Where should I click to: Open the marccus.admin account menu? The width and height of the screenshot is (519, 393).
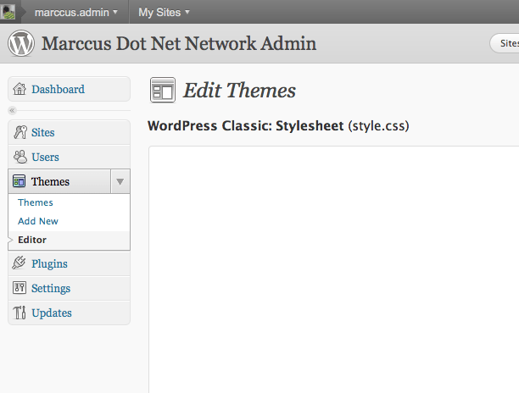(x=75, y=12)
